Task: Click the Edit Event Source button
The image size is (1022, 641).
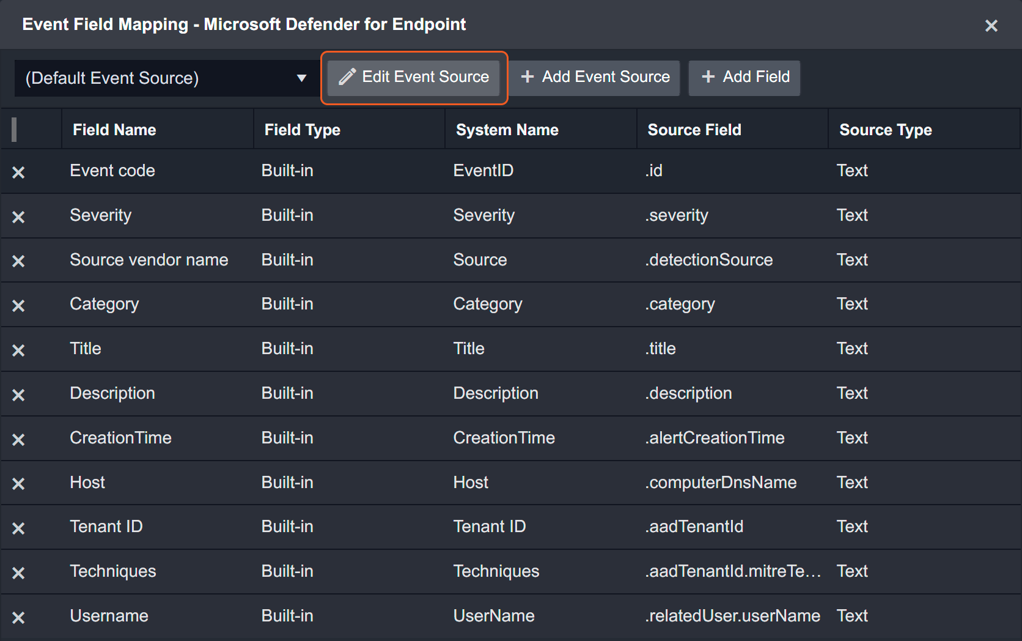Action: pos(414,77)
